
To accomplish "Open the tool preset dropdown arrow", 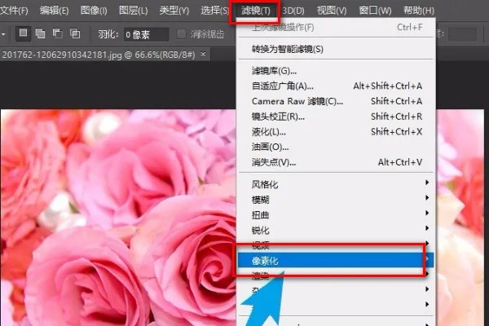I will click(x=3, y=34).
